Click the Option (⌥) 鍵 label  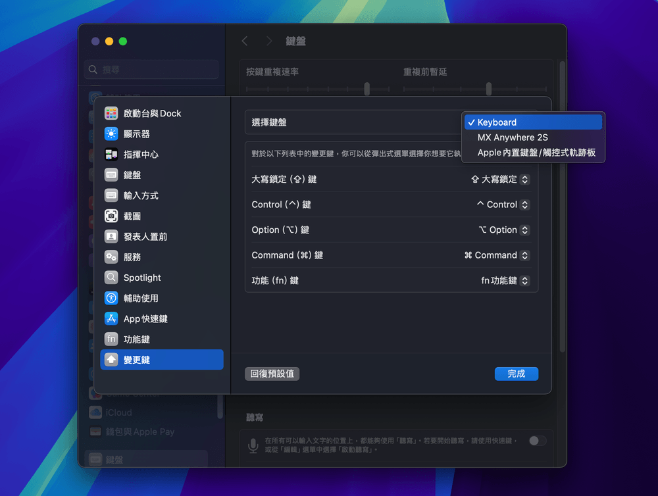(x=280, y=230)
